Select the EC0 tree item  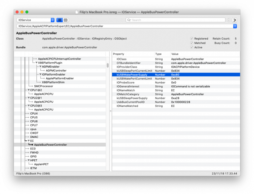[33, 149]
